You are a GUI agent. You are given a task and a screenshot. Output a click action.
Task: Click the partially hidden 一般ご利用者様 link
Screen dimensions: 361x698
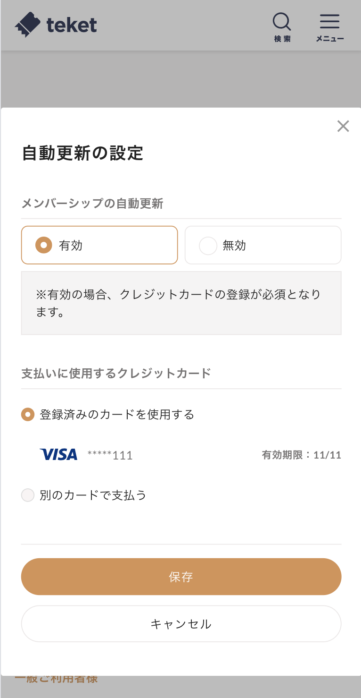pyautogui.click(x=56, y=680)
